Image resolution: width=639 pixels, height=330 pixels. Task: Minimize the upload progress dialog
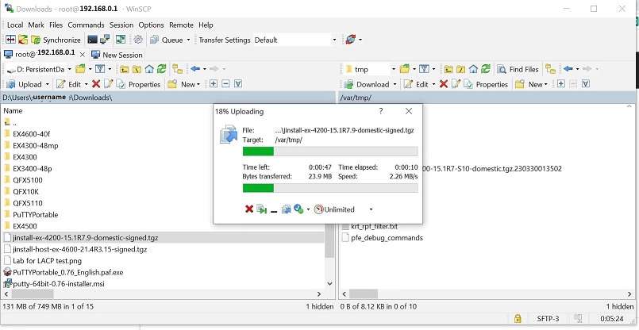tap(274, 210)
